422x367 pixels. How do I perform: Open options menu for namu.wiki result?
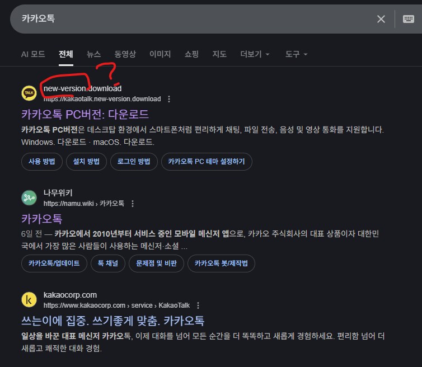(133, 204)
